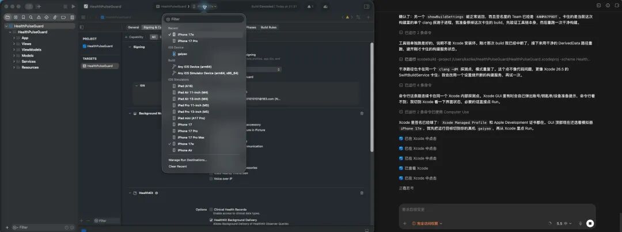Select the gaiyao iOS device

(x=204, y=54)
